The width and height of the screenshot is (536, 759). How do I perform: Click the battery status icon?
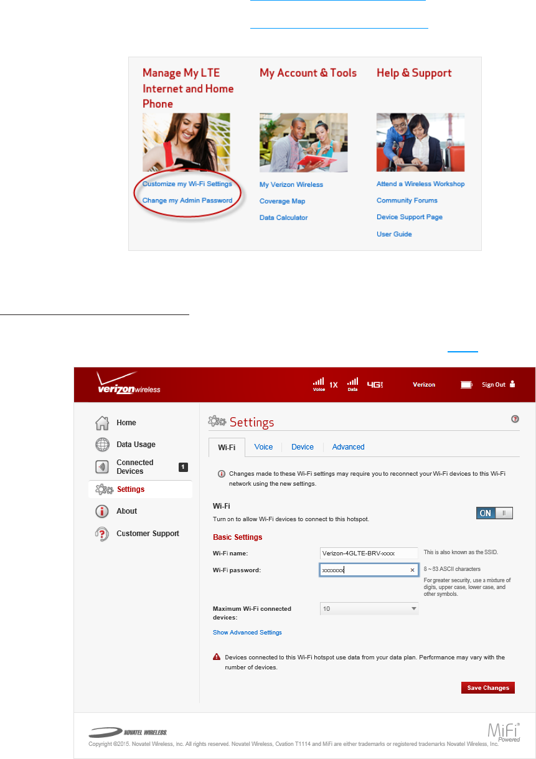tap(466, 385)
